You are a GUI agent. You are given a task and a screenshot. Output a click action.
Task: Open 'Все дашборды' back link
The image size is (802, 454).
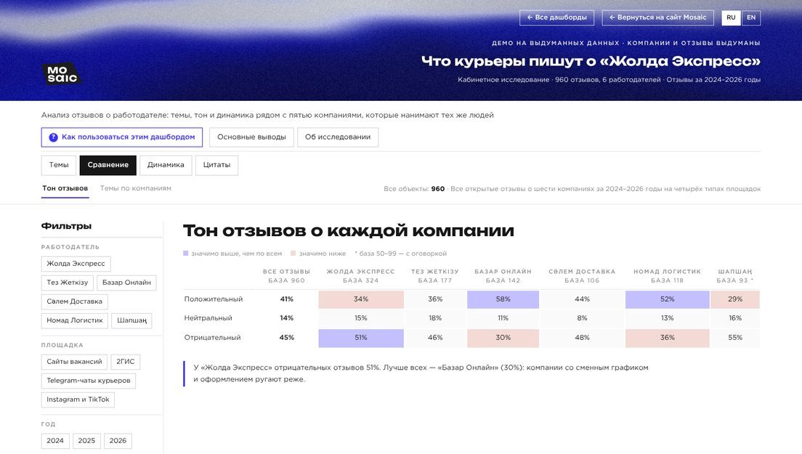click(x=556, y=17)
